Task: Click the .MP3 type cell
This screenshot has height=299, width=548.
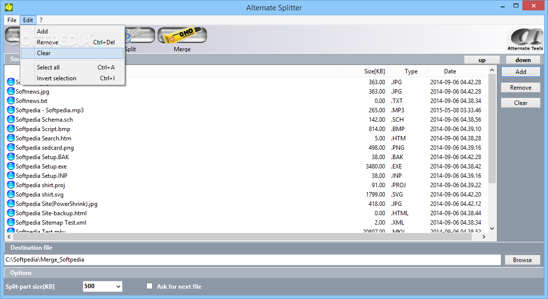Action: [x=397, y=110]
